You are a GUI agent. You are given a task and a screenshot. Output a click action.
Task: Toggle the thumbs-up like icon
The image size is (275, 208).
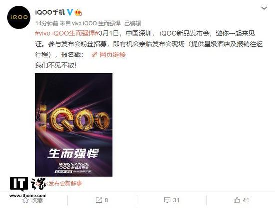point(237,200)
